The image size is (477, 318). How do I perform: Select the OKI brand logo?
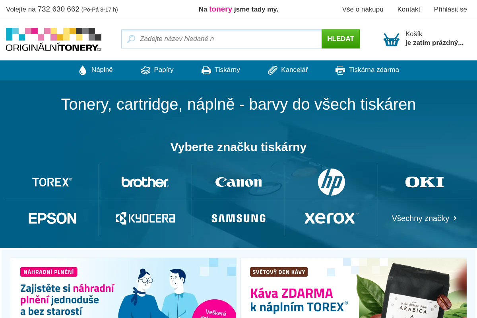click(x=425, y=182)
